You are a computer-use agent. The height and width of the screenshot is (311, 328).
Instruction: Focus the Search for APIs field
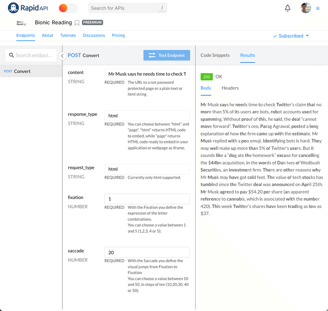[x=128, y=8]
